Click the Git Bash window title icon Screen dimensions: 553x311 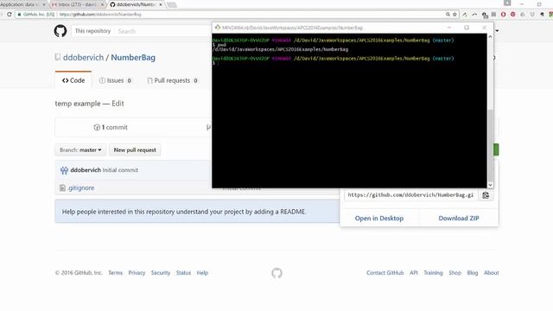[x=218, y=28]
